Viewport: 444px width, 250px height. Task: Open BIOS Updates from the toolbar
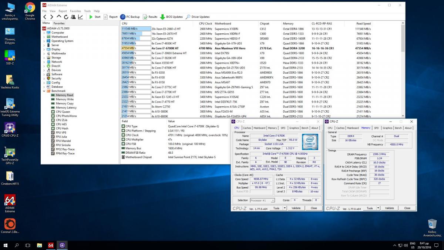(x=172, y=17)
